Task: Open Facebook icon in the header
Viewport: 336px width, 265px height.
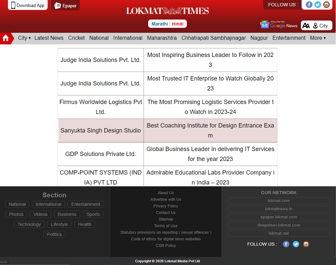Action: coord(309,5)
